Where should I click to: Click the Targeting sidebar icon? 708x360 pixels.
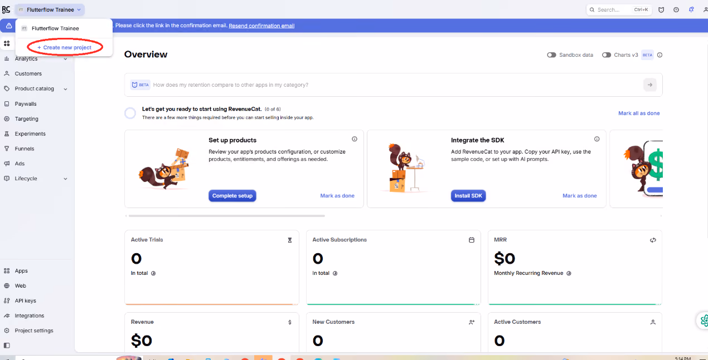click(7, 119)
